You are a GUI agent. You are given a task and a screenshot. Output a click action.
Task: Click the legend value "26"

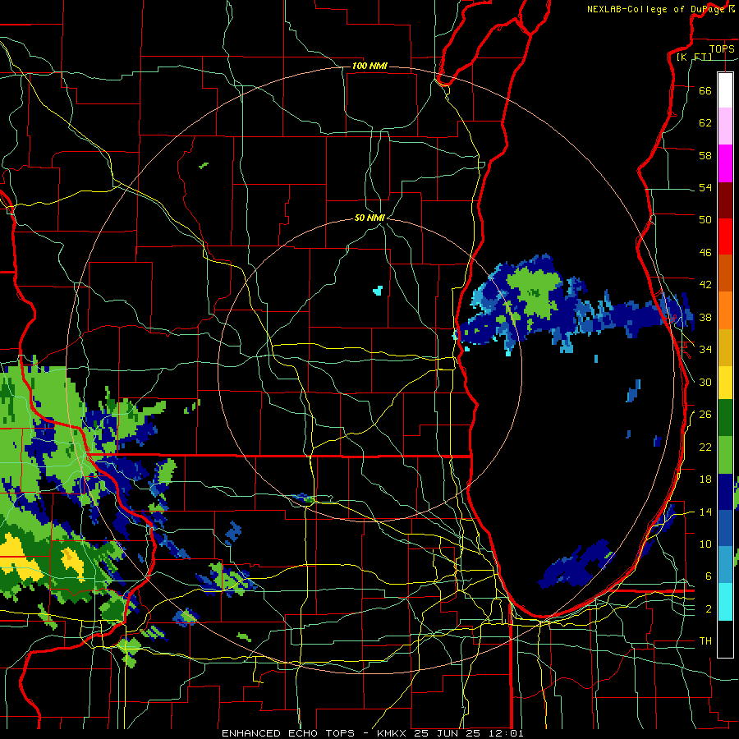705,415
